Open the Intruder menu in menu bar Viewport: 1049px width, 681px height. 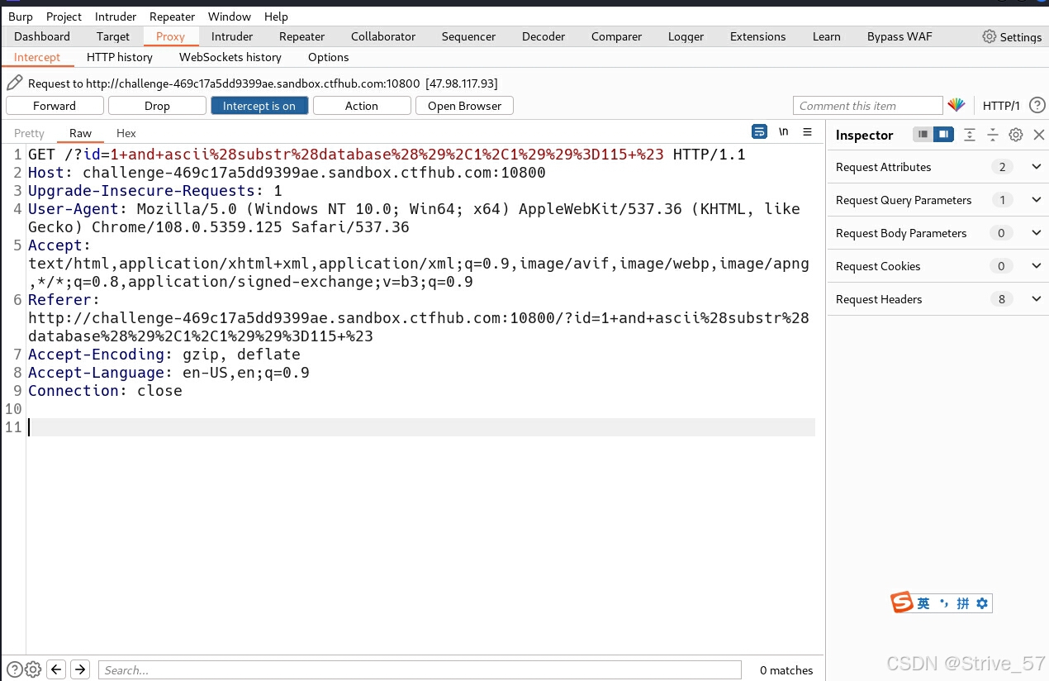(116, 17)
